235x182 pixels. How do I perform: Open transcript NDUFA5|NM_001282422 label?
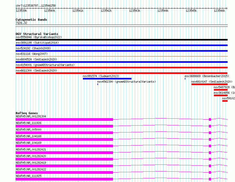coord(31,169)
